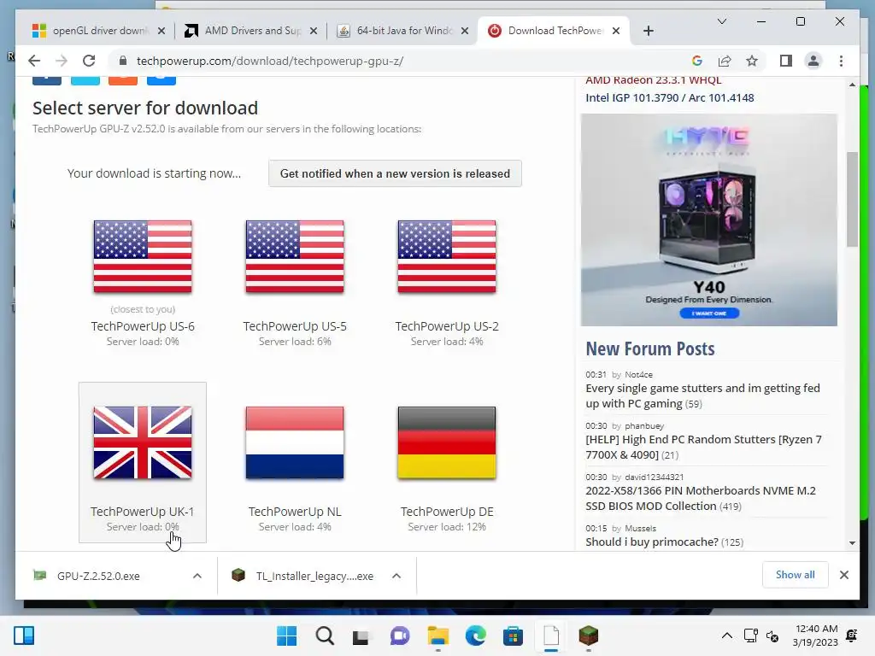Screen dimensions: 875x656
Task: Open the Minecraft launcher taskbar icon
Action: pos(588,635)
